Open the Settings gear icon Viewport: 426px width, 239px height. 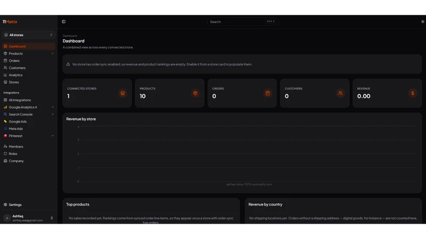(5, 204)
